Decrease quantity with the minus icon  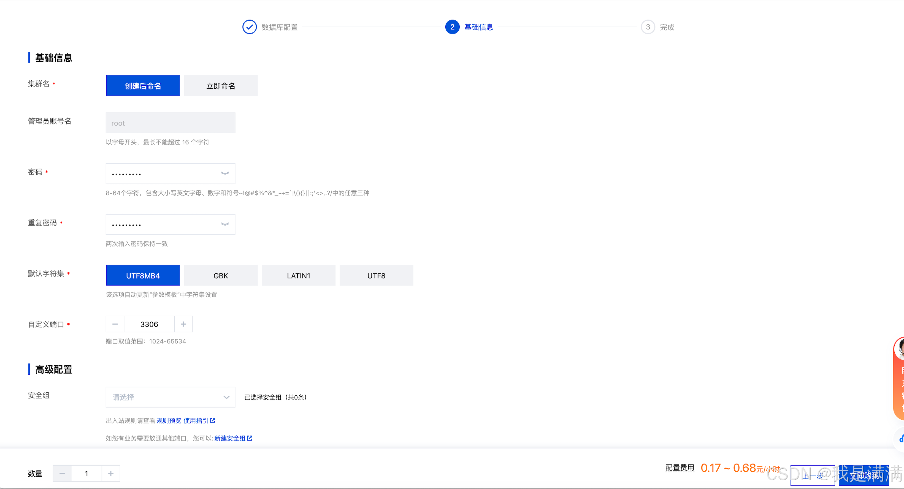[62, 473]
